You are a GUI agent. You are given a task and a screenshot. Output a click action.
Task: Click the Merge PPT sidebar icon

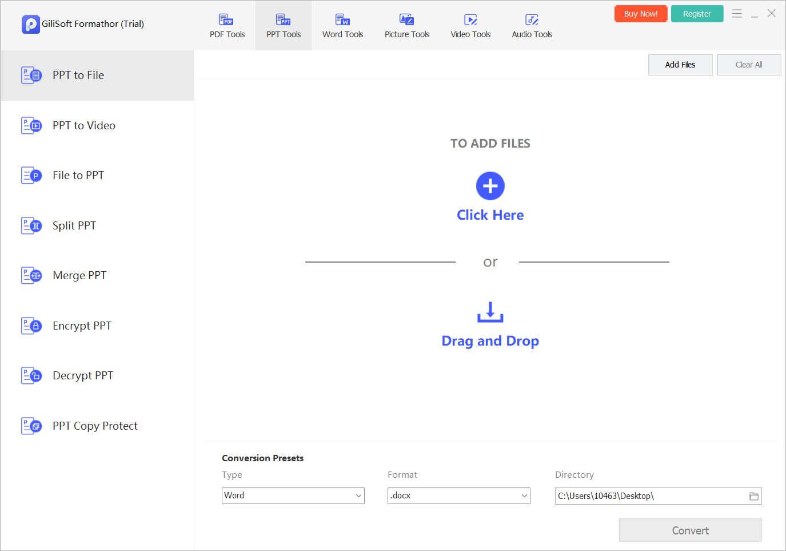[31, 275]
